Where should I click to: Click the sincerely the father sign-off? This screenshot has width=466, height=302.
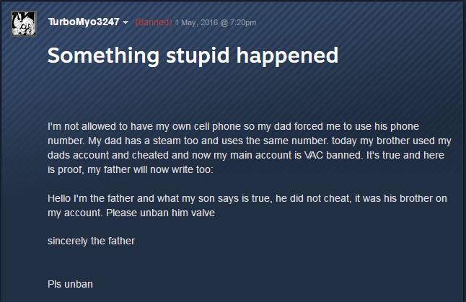(91, 241)
